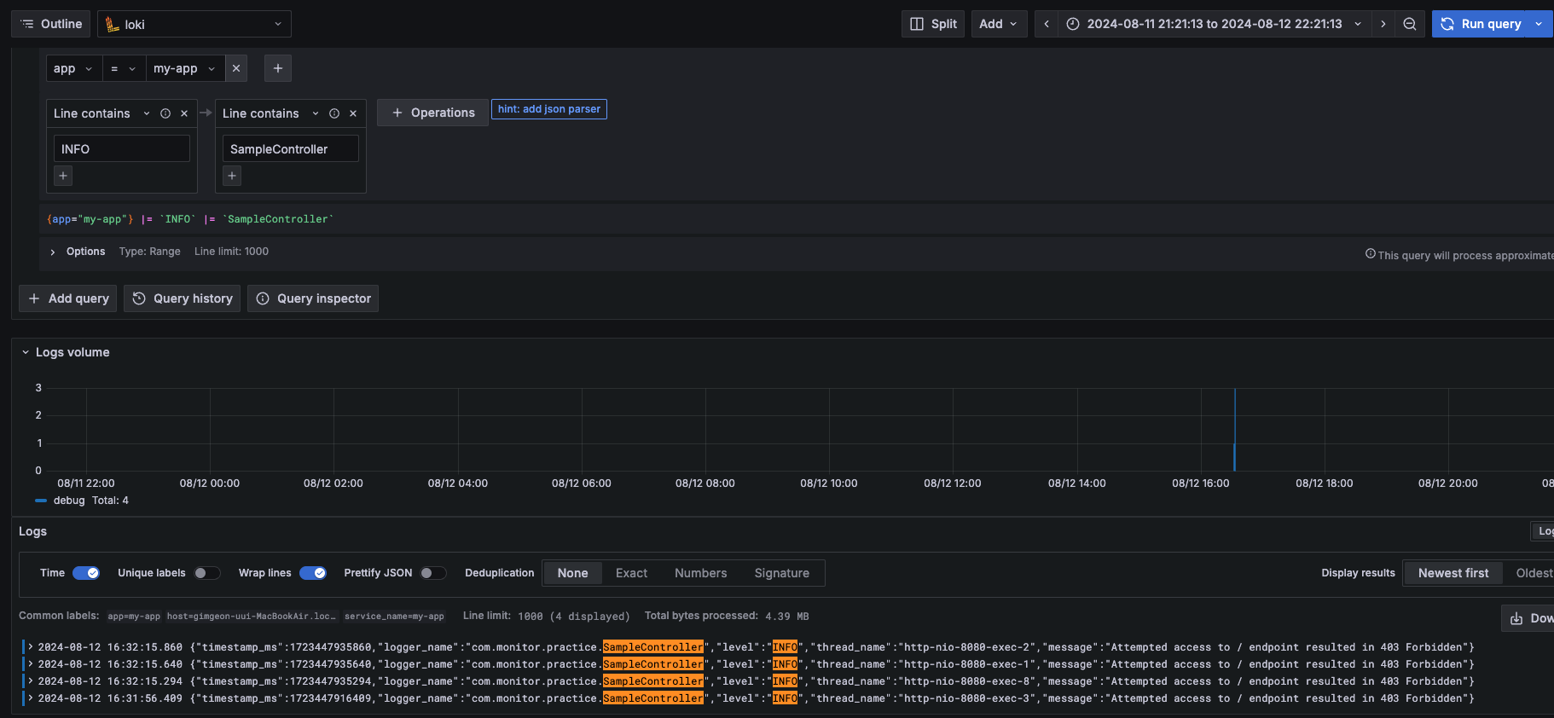The image size is (1554, 718).
Task: Shift time range backward with left arrow
Action: point(1047,24)
